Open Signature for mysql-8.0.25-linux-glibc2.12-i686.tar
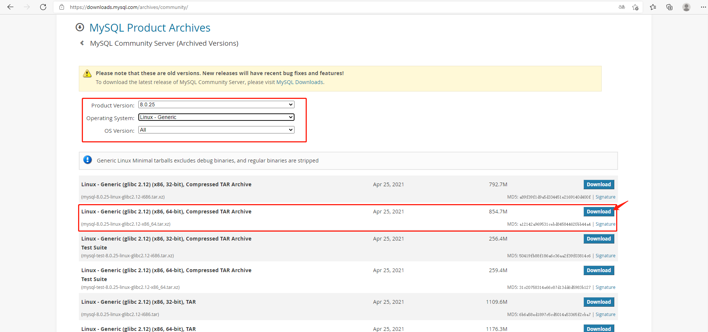This screenshot has height=332, width=708. click(x=605, y=315)
